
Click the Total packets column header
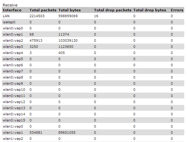point(43,10)
